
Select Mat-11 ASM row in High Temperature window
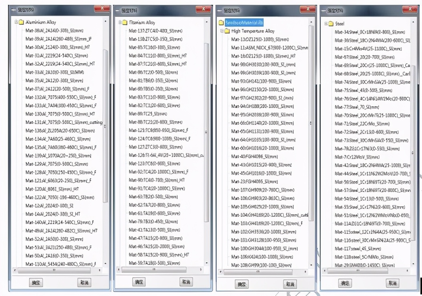(x=269, y=48)
